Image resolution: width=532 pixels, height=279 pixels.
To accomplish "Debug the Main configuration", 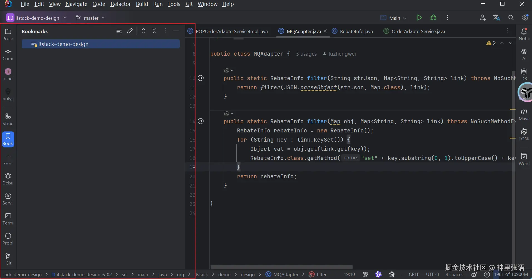I will pyautogui.click(x=433, y=18).
